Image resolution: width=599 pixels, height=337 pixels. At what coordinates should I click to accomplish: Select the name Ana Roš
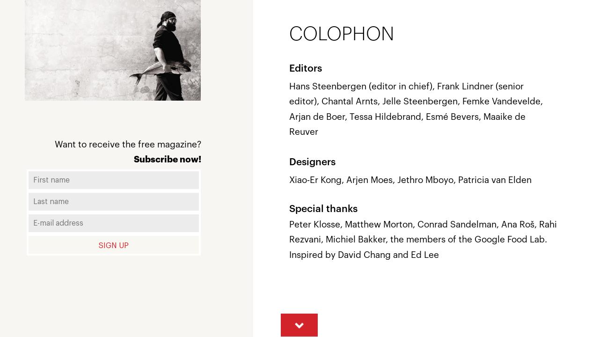click(518, 224)
